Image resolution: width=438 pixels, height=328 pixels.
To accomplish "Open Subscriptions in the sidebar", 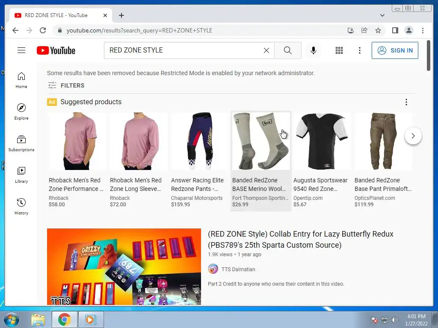I will tap(21, 143).
